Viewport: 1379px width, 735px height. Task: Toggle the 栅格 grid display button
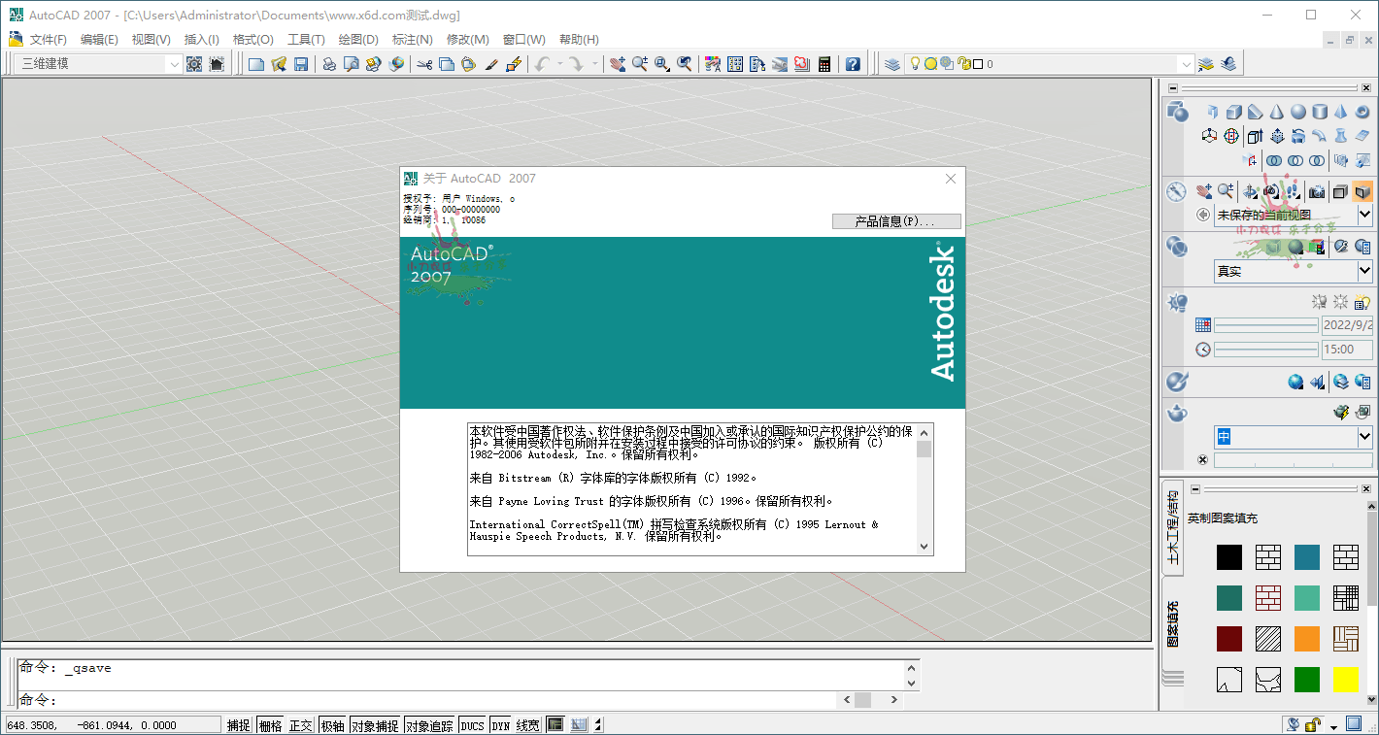pyautogui.click(x=270, y=725)
